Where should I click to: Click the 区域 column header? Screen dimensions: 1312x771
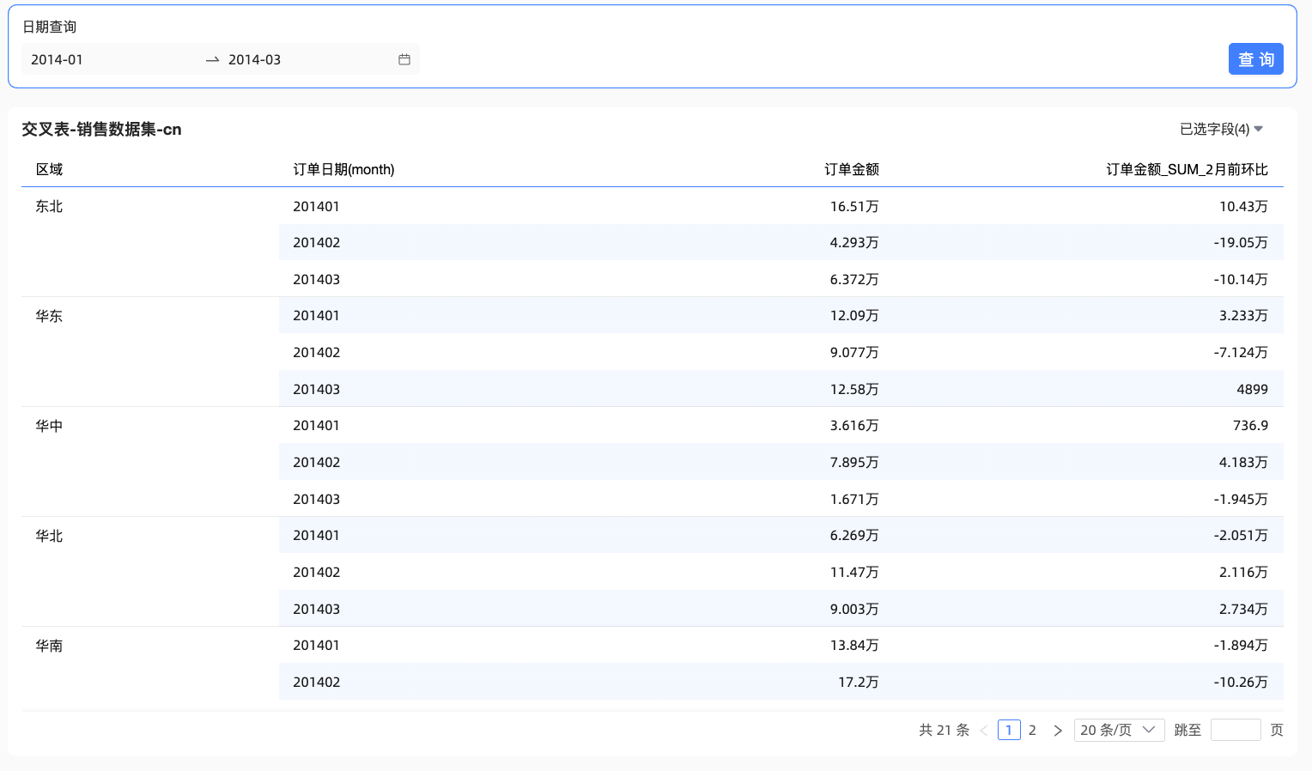(x=49, y=169)
